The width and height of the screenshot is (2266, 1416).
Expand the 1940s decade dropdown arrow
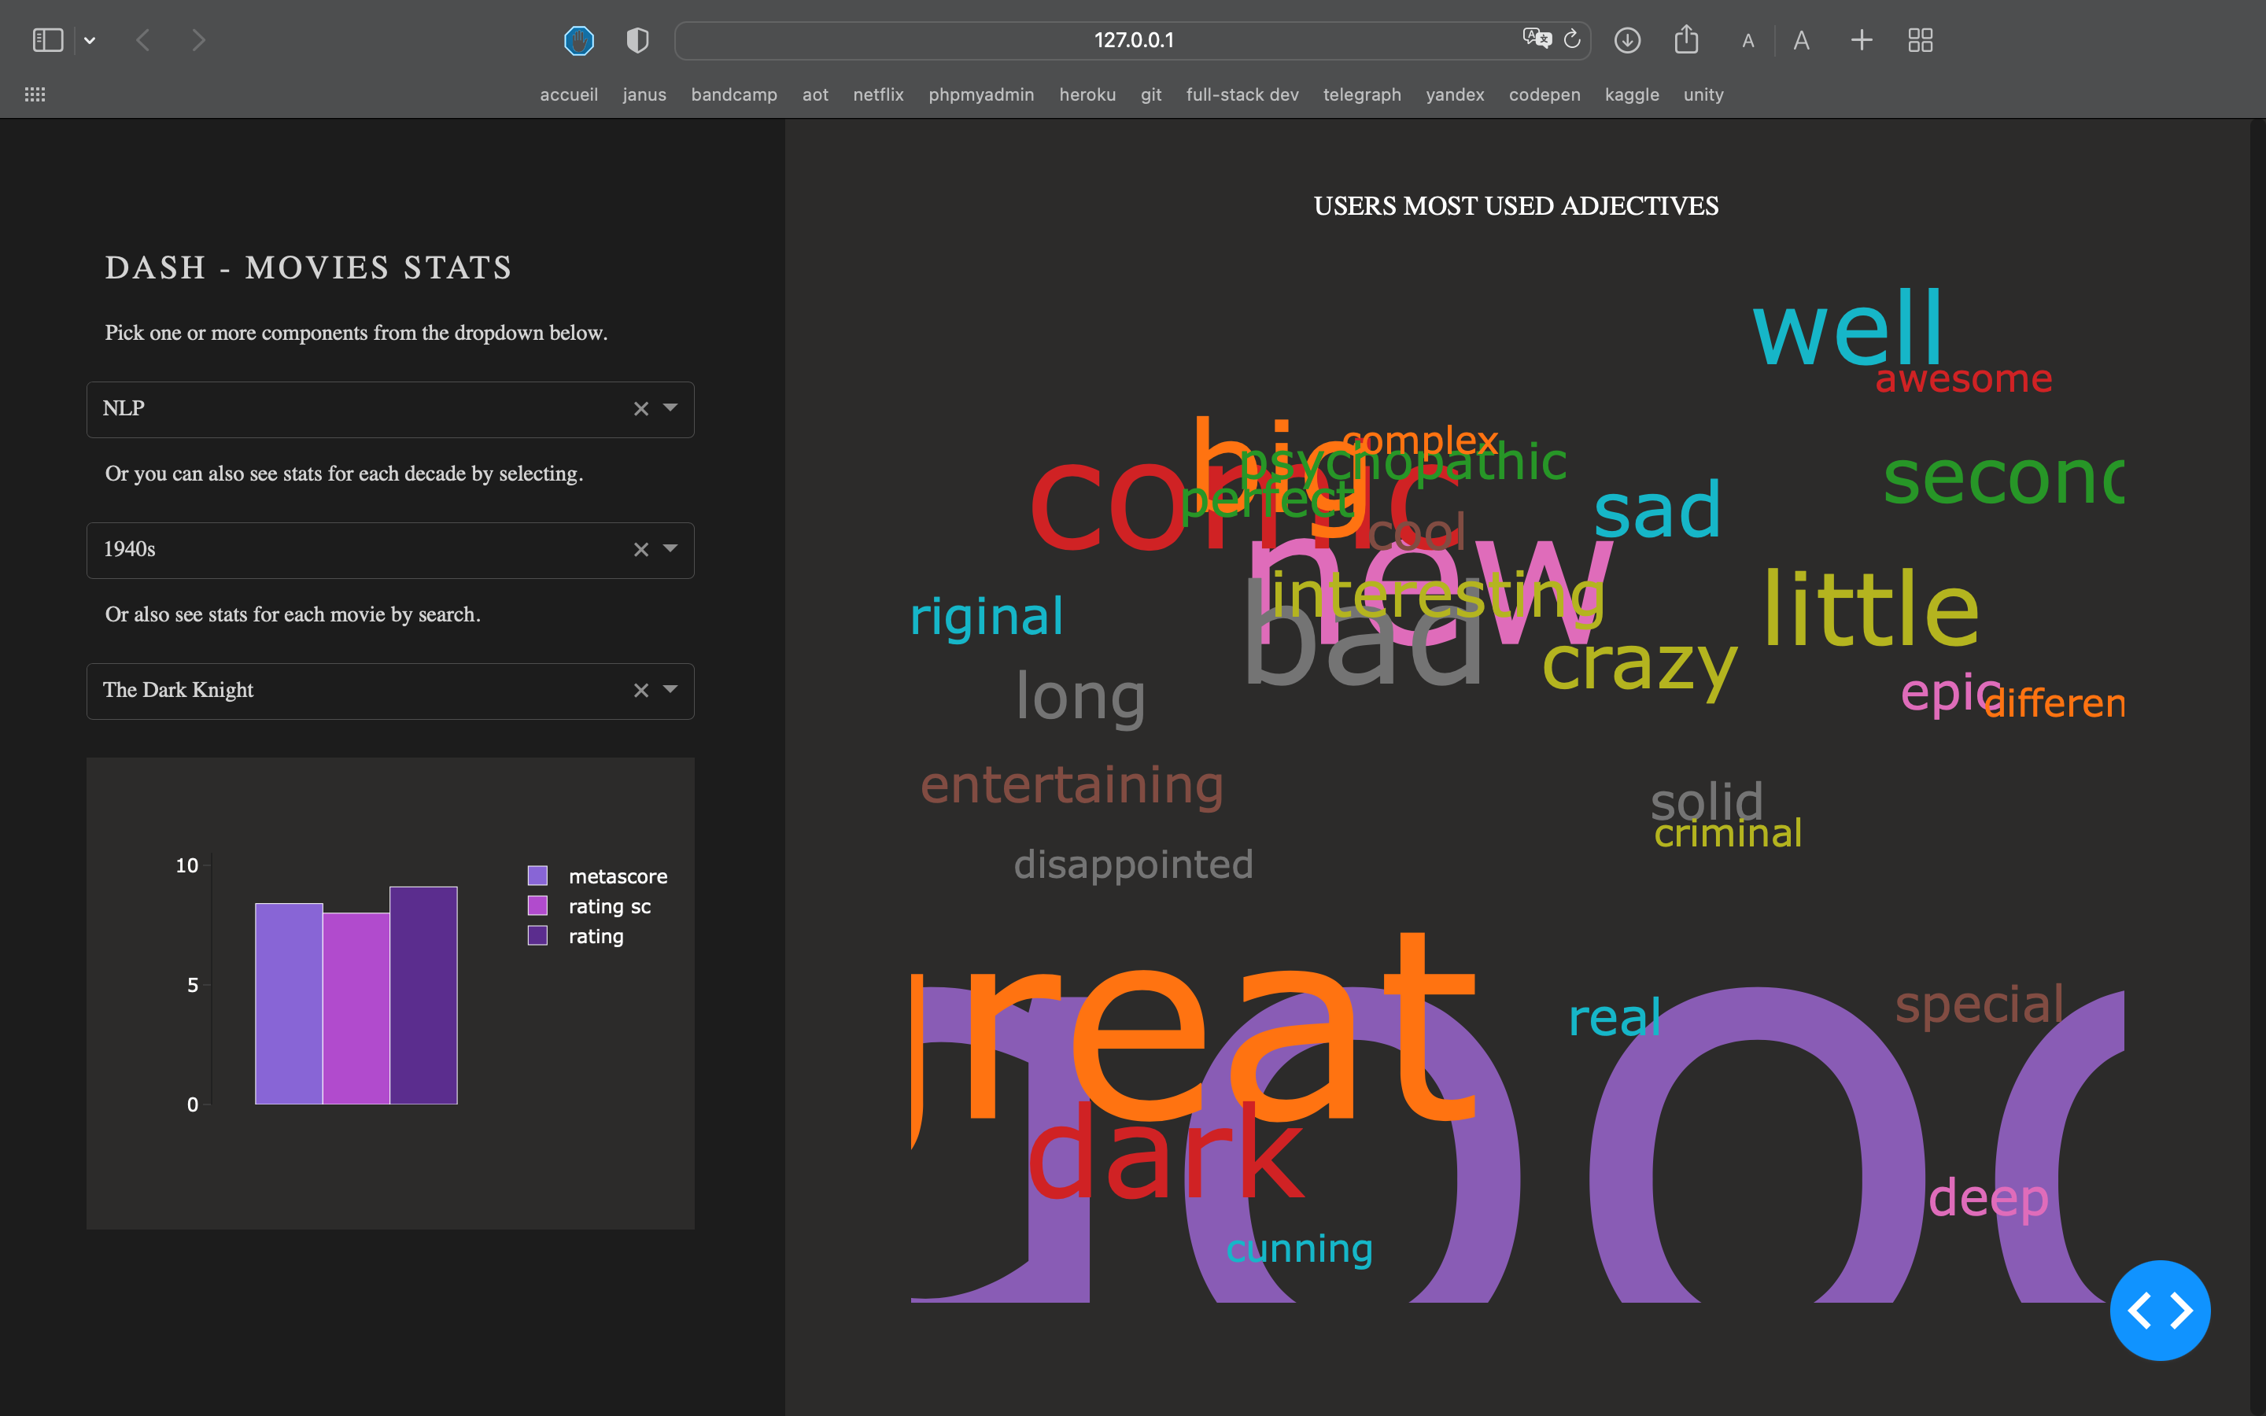670,549
